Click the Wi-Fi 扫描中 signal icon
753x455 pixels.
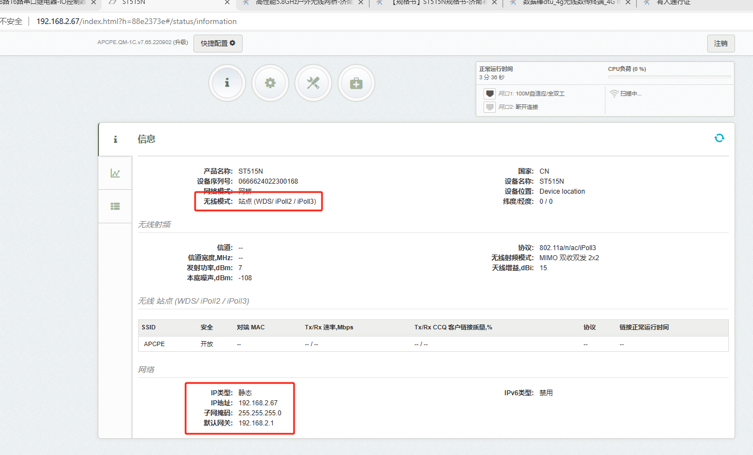614,94
